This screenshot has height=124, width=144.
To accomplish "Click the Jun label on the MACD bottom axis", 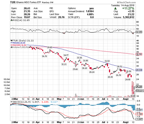I will (x=82, y=122).
